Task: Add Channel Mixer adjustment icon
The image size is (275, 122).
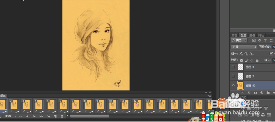Action: coord(263,115)
